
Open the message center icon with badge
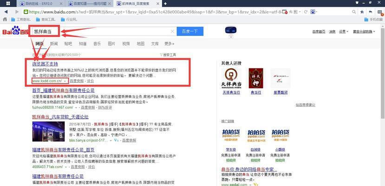(380, 12)
